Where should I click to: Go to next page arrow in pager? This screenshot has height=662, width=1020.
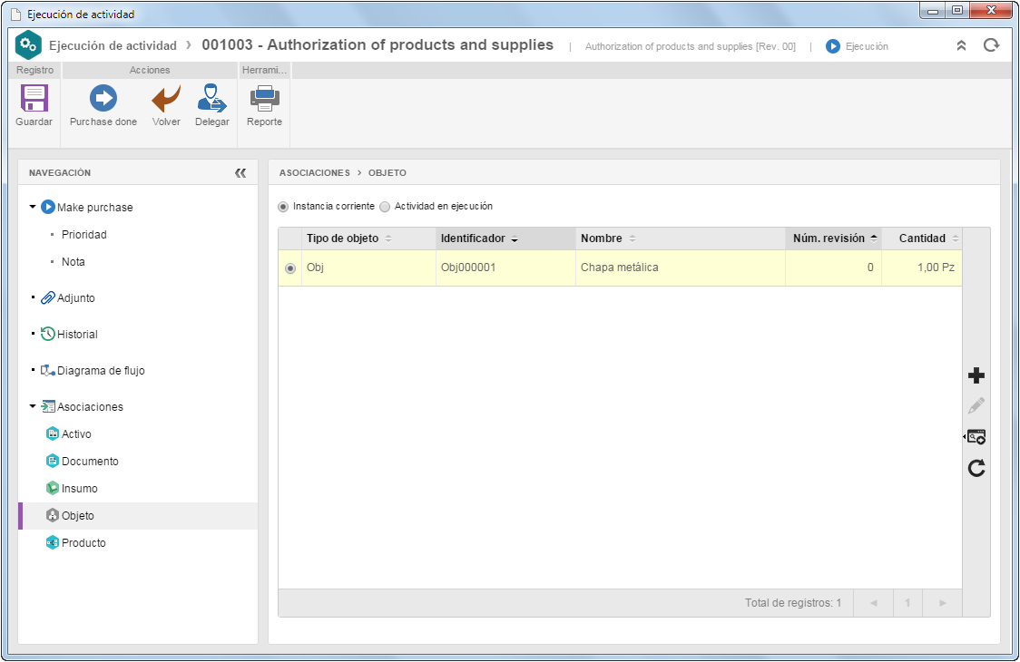tap(943, 603)
